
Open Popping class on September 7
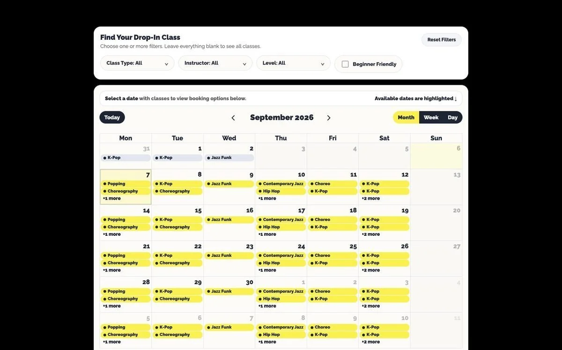(x=126, y=184)
